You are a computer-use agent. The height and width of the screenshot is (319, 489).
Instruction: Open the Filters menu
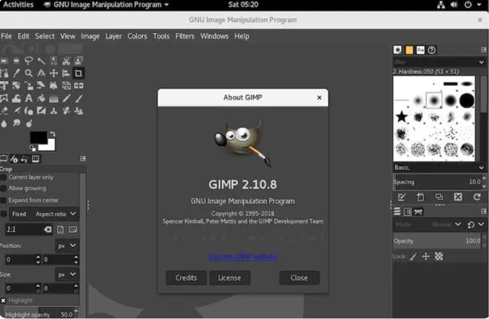[x=185, y=36]
